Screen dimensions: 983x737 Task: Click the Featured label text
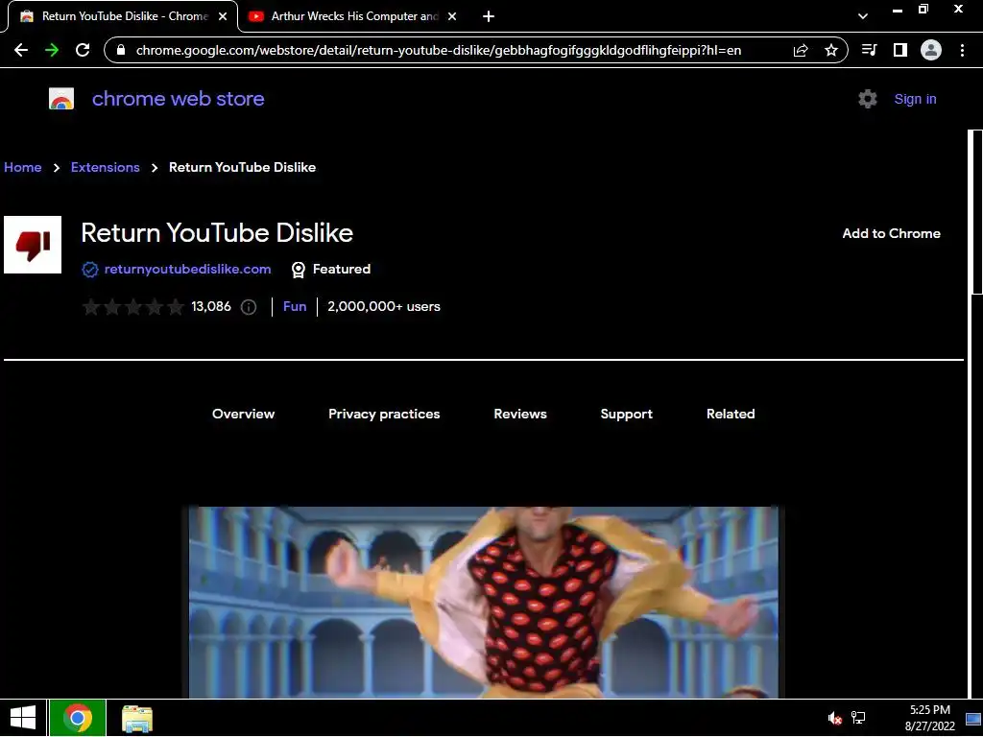click(x=342, y=269)
